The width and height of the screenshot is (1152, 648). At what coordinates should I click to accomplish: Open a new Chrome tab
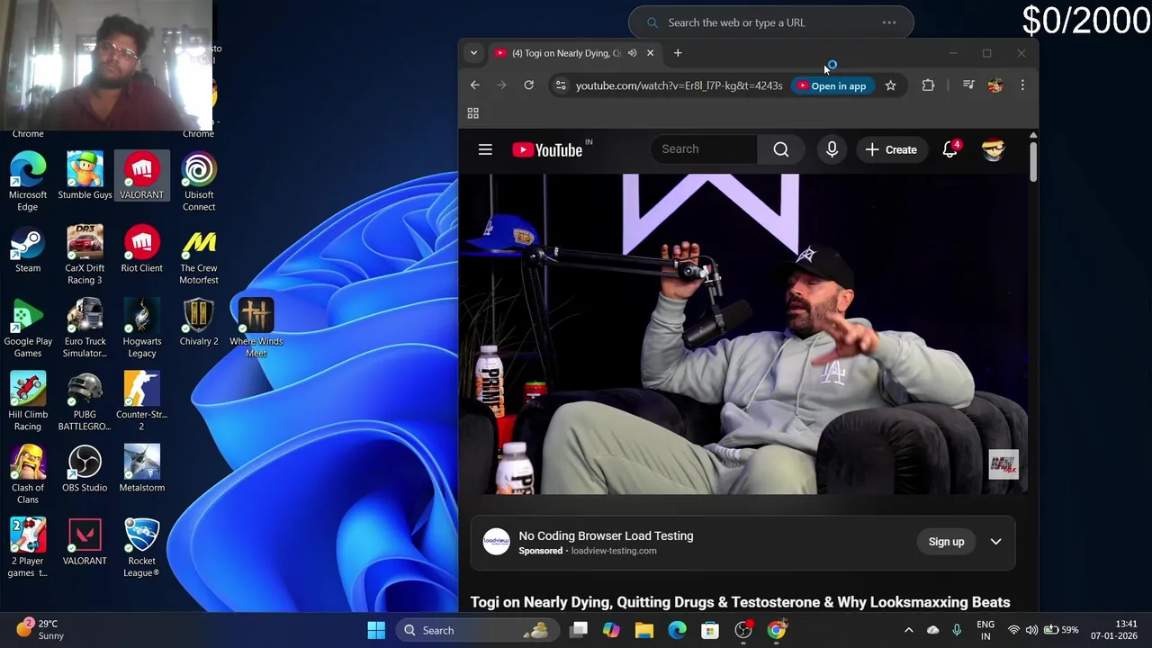coord(678,53)
